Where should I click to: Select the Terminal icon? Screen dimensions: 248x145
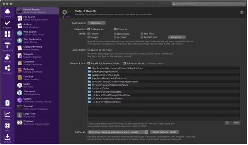(x=19, y=108)
